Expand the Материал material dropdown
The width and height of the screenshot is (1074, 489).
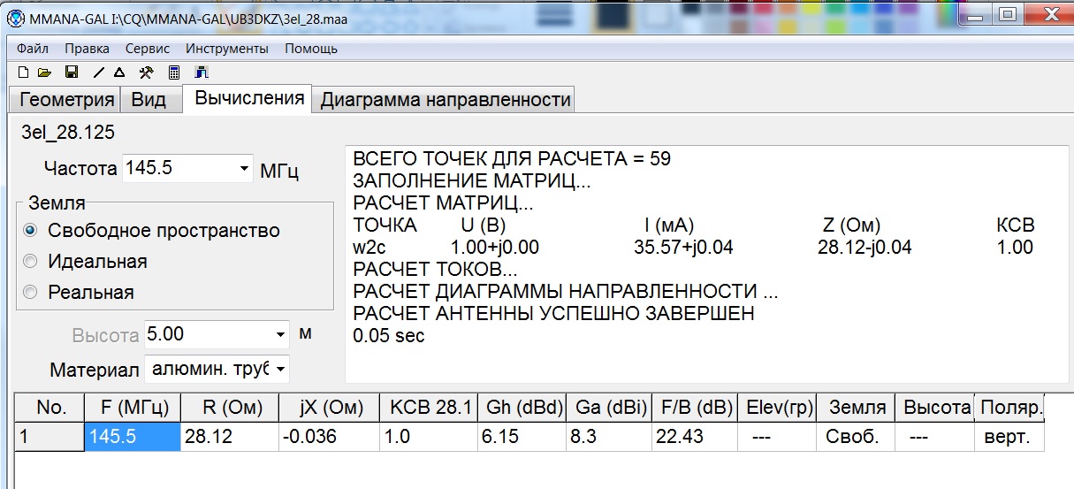click(280, 367)
